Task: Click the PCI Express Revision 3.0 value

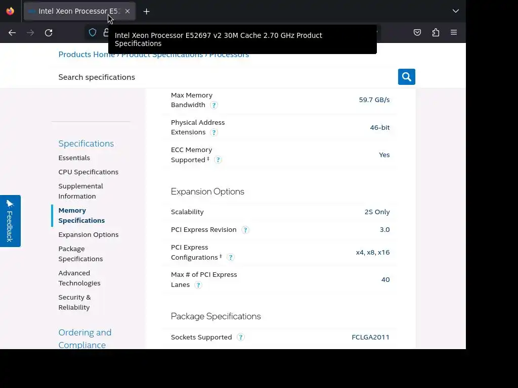Action: click(x=384, y=230)
